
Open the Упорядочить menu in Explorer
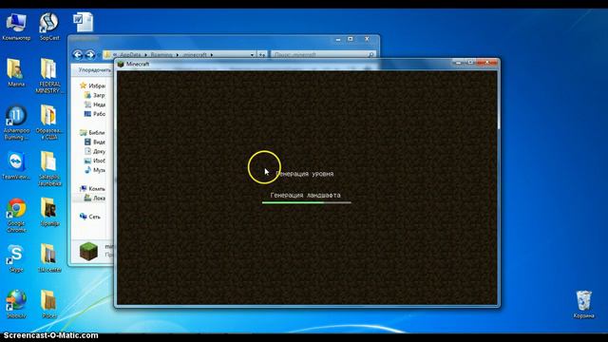coord(94,70)
